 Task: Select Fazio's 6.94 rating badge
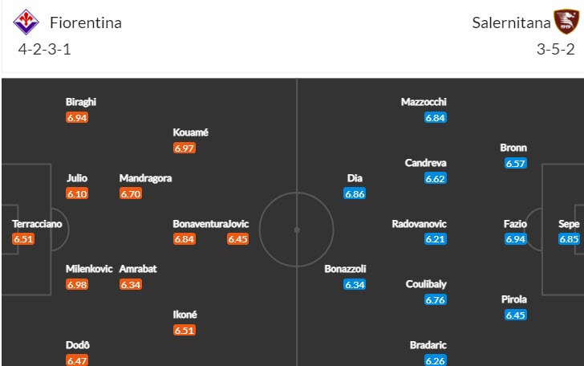pyautogui.click(x=515, y=239)
